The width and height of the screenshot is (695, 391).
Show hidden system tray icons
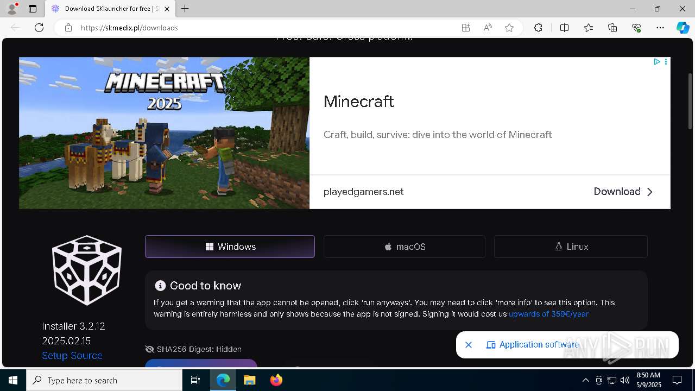(x=585, y=380)
